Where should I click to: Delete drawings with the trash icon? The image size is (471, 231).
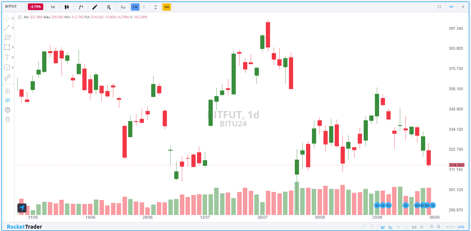click(8, 120)
